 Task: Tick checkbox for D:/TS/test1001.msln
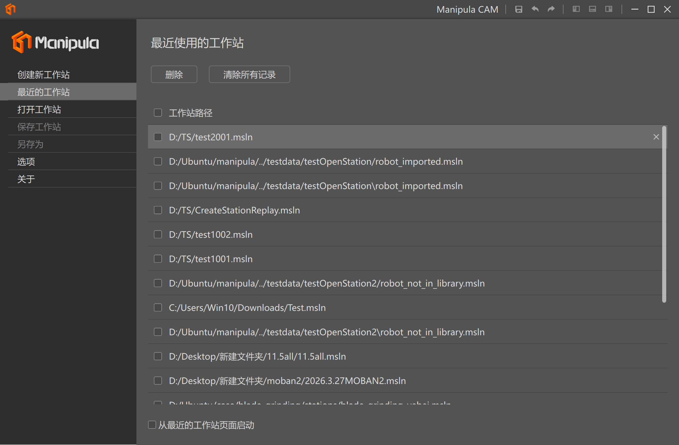click(158, 259)
